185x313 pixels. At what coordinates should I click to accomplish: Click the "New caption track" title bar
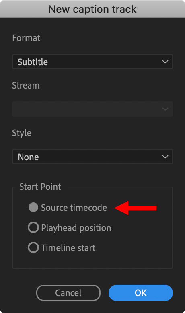tap(92, 9)
